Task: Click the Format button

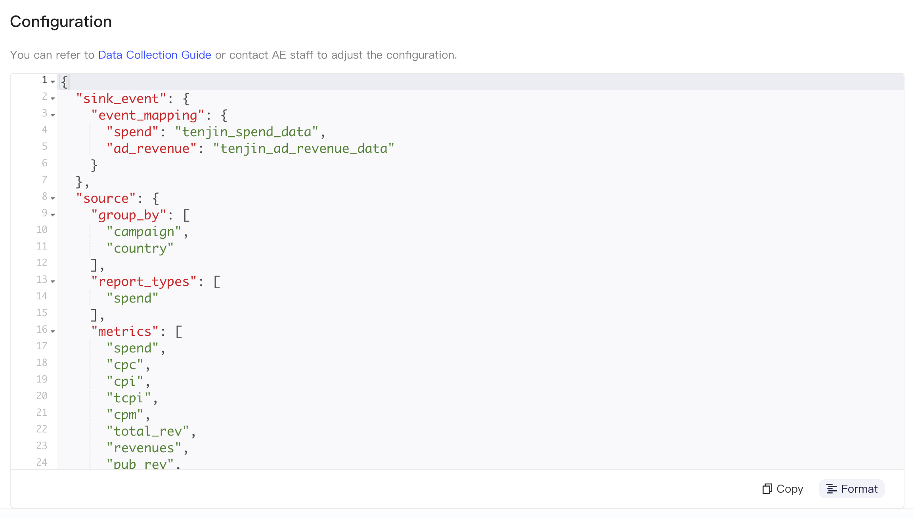Action: 852,489
